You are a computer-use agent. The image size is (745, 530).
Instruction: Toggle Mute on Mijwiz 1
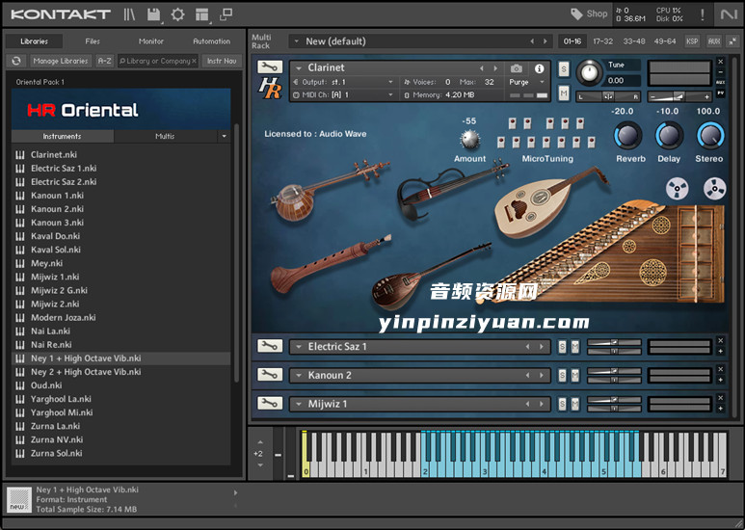point(575,404)
